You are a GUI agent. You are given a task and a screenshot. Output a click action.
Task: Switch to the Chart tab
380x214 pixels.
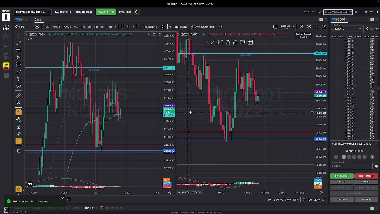pyautogui.click(x=38, y=20)
